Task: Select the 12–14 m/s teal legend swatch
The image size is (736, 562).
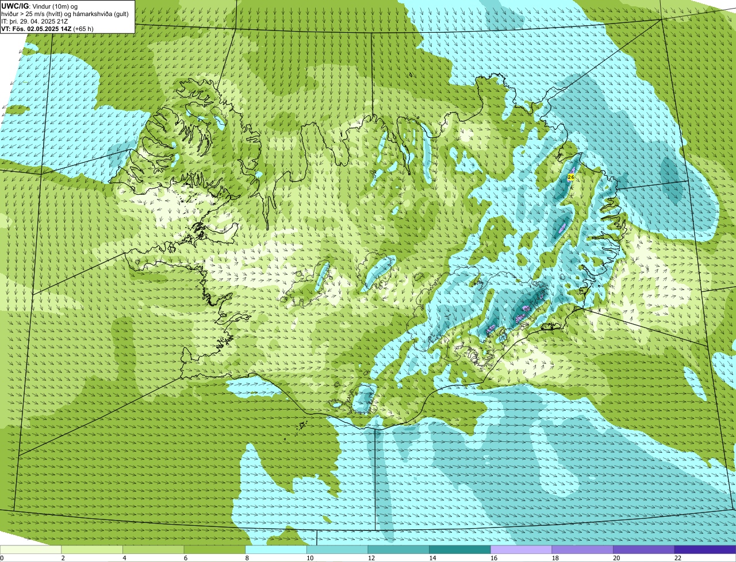Action: 398,549
